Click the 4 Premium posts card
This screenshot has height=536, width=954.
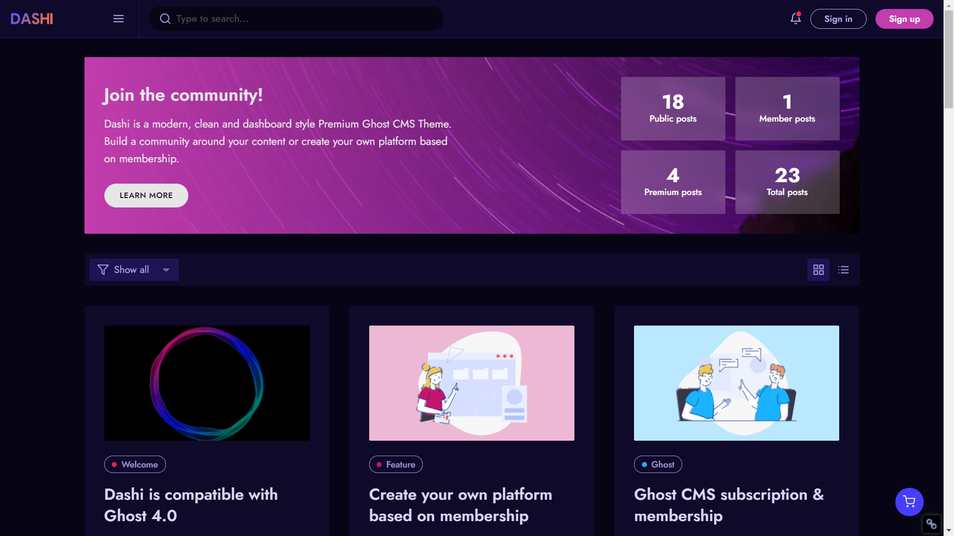tap(673, 182)
